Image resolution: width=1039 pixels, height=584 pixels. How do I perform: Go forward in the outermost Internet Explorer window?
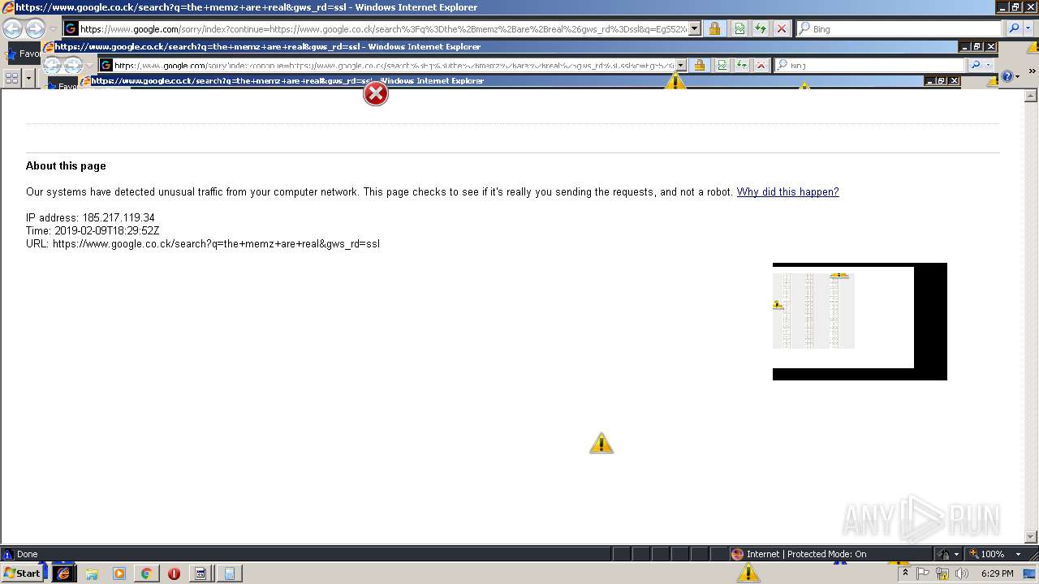(35, 29)
